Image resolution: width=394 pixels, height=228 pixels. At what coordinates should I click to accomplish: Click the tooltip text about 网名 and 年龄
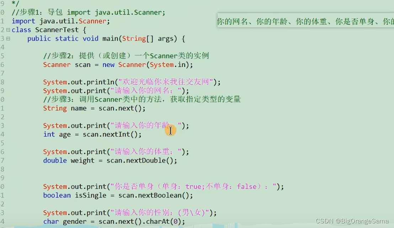tap(302, 21)
